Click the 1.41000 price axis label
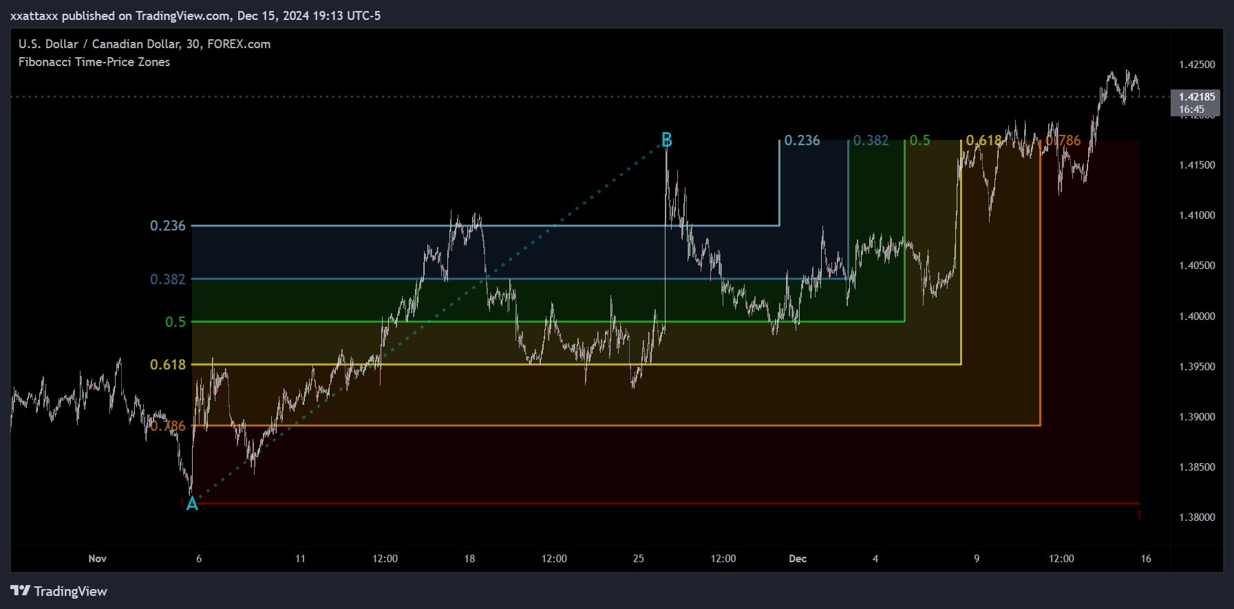Image resolution: width=1234 pixels, height=609 pixels. tap(1197, 215)
